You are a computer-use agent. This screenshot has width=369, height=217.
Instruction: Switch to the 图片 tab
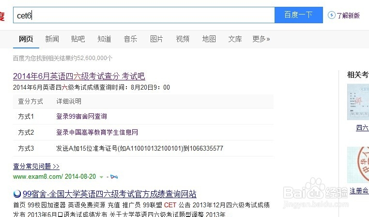[156, 39]
